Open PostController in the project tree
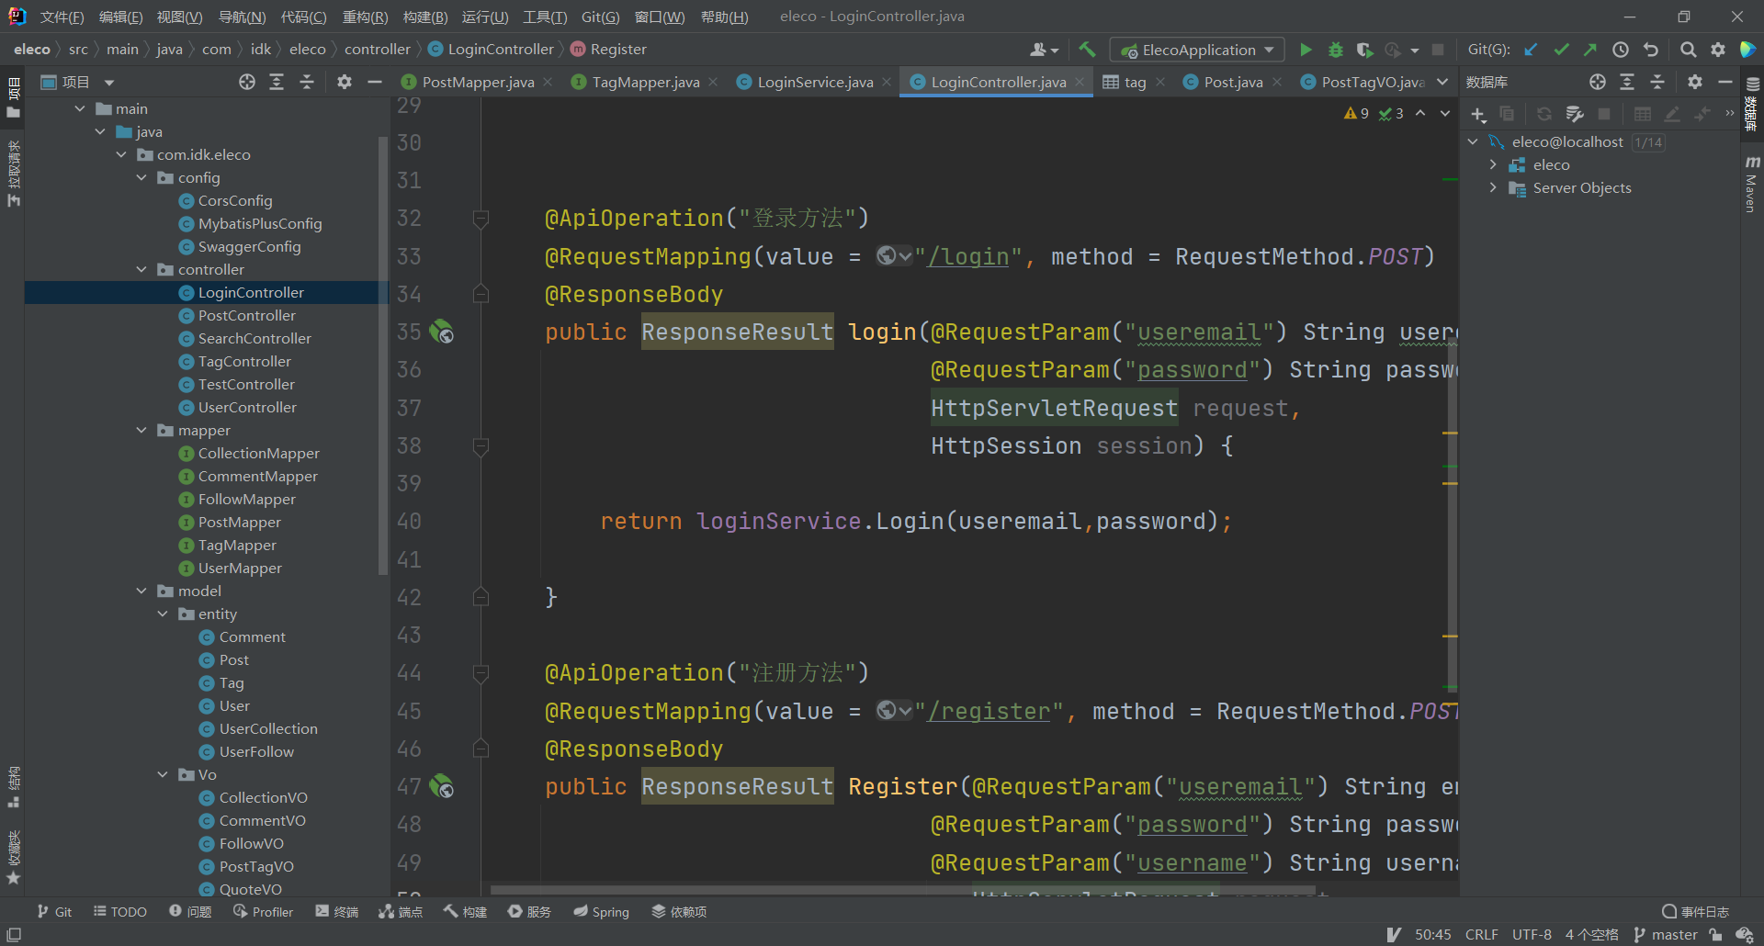Screen dimensions: 1764x946 246,315
